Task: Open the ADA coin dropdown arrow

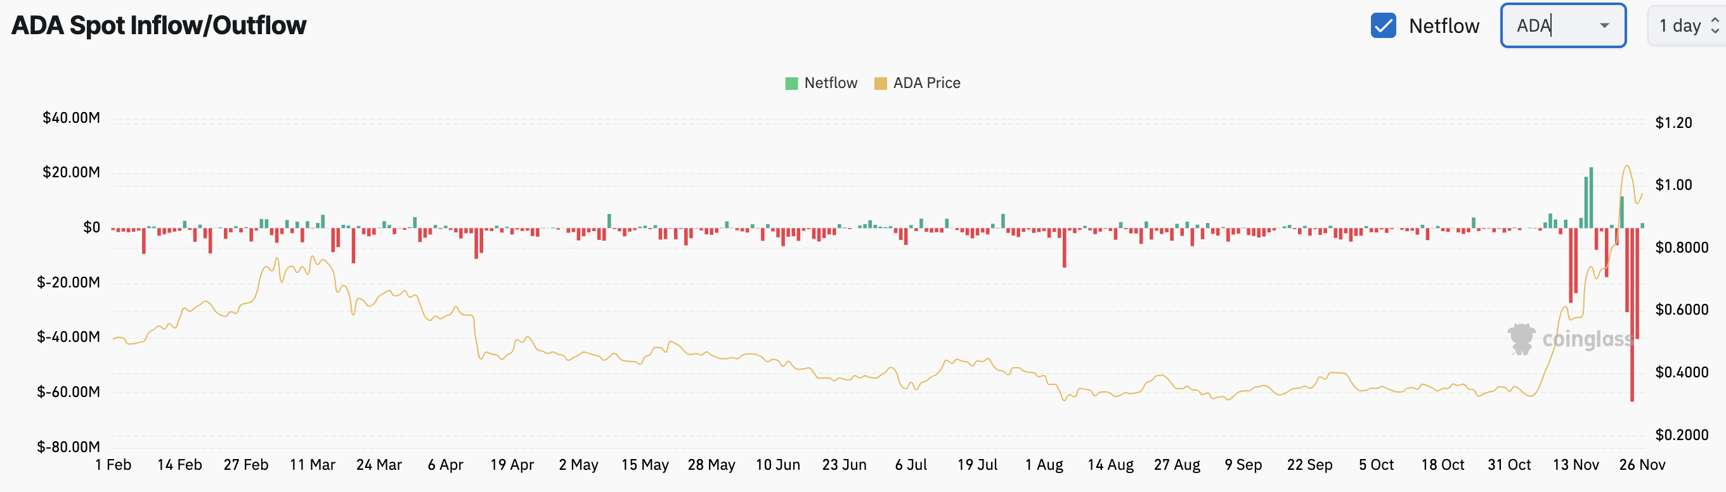Action: (x=1604, y=26)
